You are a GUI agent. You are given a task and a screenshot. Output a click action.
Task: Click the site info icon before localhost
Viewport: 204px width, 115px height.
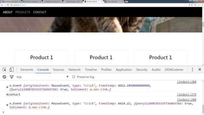pos(11,5)
